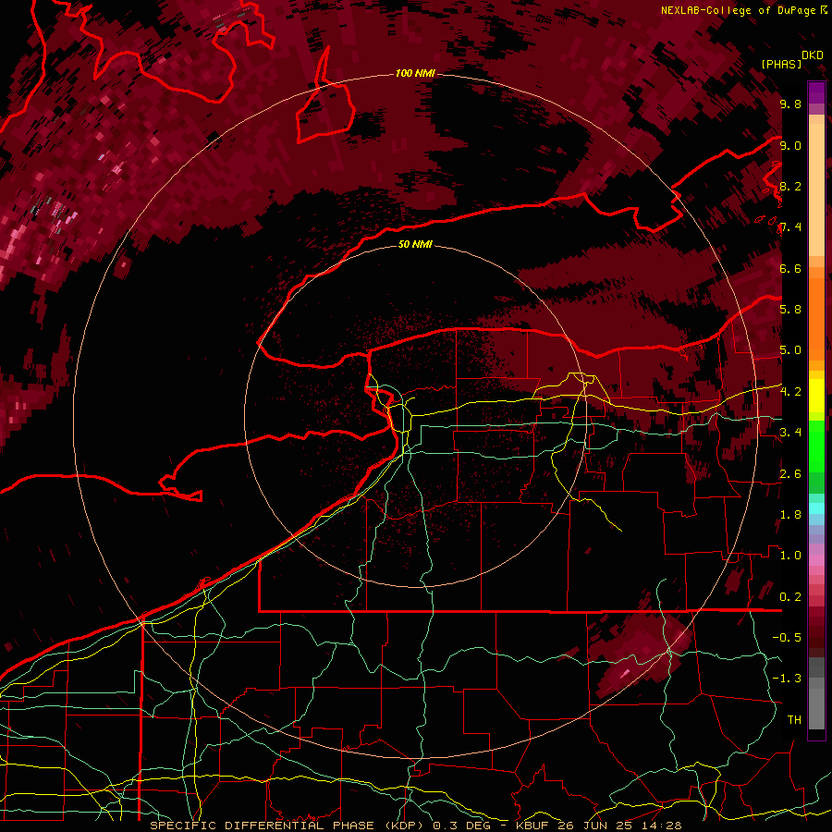Click the 'TH' label on color scale
Image resolution: width=832 pixels, height=832 pixels.
pyautogui.click(x=794, y=719)
